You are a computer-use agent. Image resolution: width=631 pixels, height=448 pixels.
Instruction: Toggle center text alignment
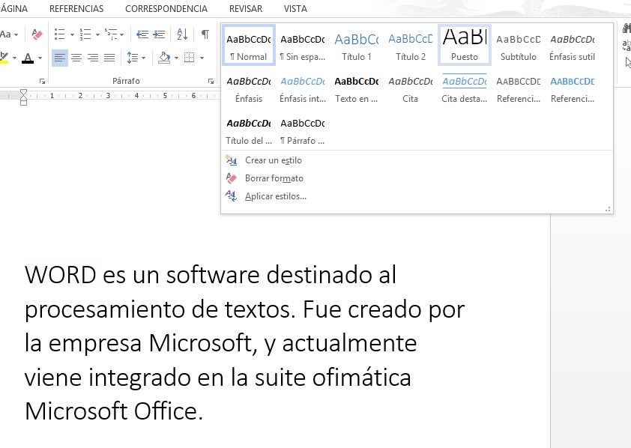point(76,58)
